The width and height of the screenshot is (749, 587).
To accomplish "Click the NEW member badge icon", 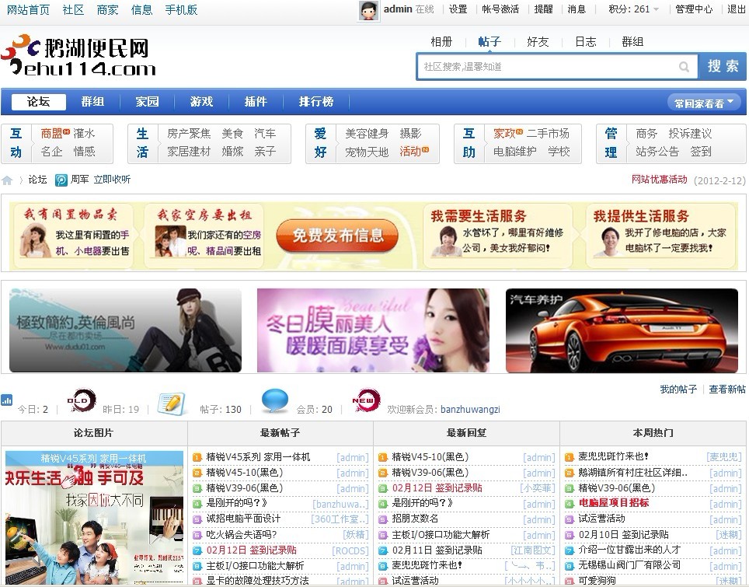I will click(x=366, y=400).
